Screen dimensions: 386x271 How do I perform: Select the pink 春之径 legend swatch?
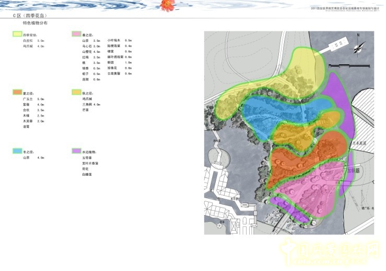(x=77, y=34)
